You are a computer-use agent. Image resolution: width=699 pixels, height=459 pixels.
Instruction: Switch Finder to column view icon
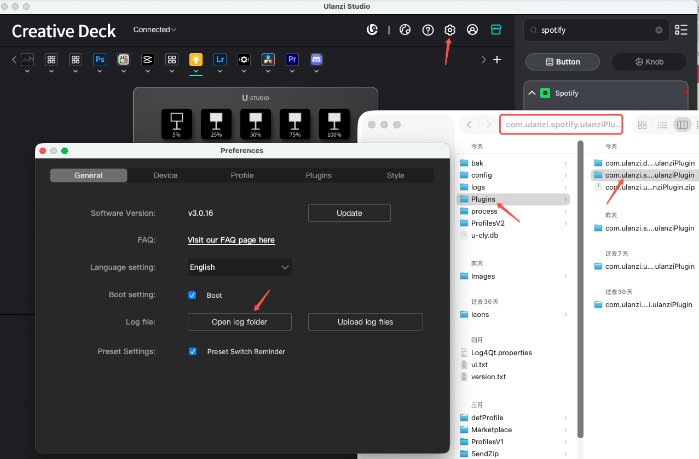(682, 125)
